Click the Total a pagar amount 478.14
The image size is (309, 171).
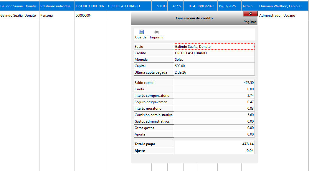point(214,144)
